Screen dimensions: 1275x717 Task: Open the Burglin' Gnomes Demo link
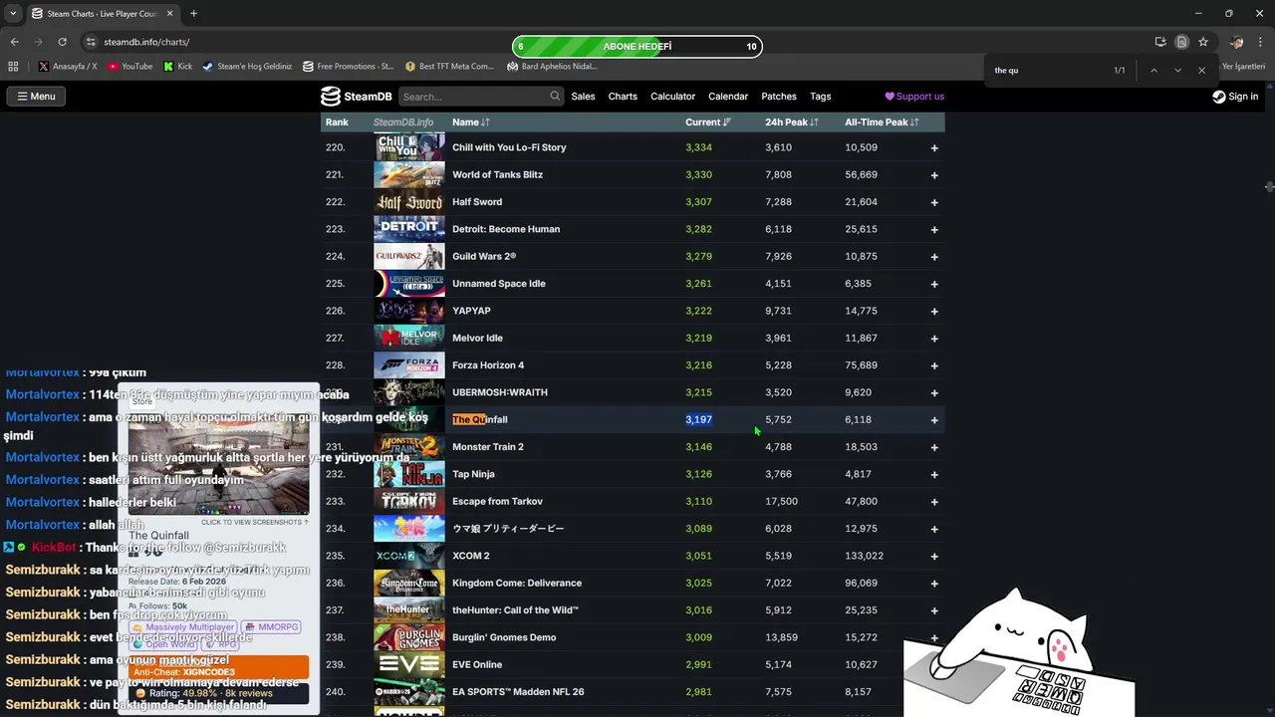(504, 637)
